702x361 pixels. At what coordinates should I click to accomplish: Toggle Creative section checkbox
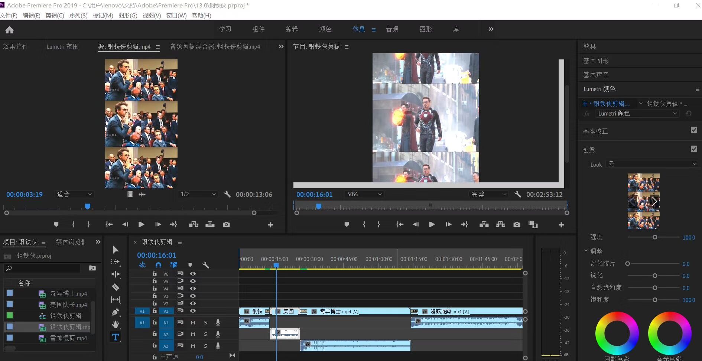point(694,149)
